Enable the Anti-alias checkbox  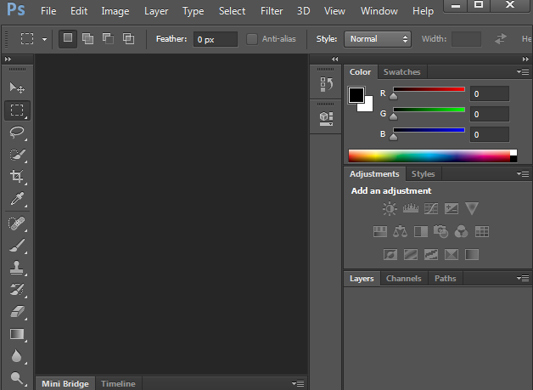click(x=252, y=39)
